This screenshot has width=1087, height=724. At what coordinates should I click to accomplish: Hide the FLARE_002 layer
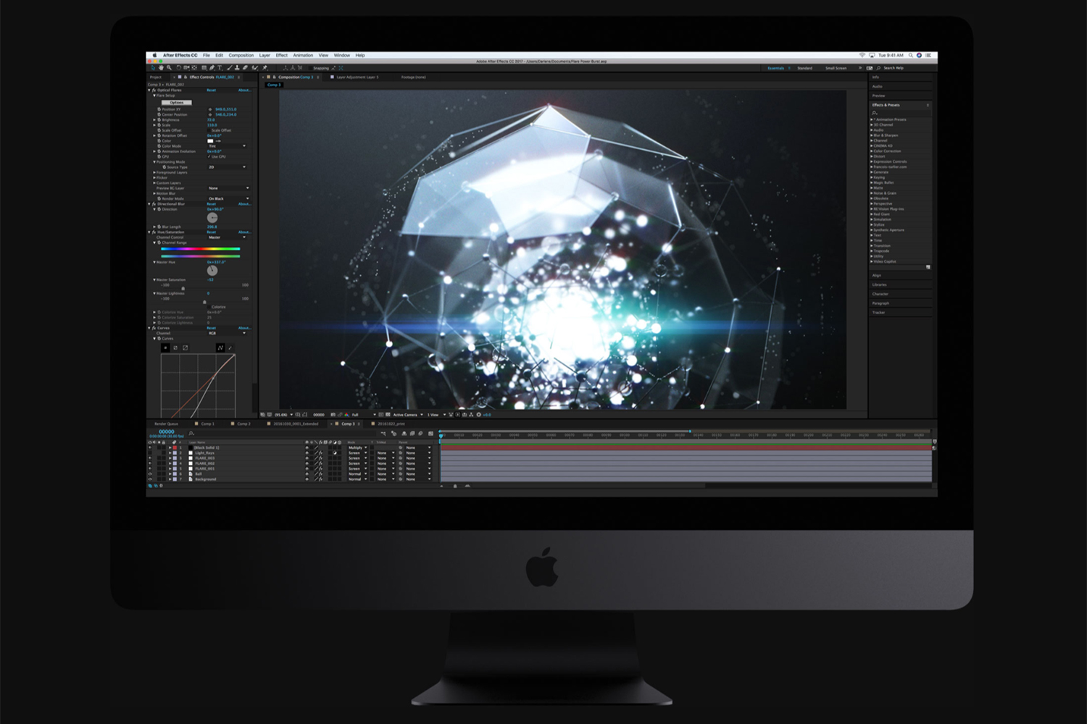[150, 463]
